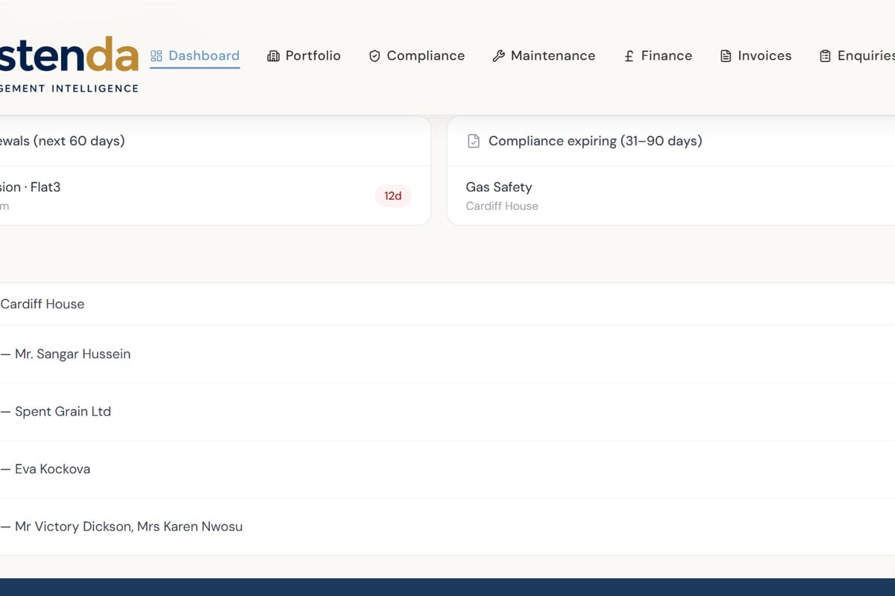This screenshot has height=596, width=895.
Task: Switch to the Compliance tab
Action: point(417,56)
